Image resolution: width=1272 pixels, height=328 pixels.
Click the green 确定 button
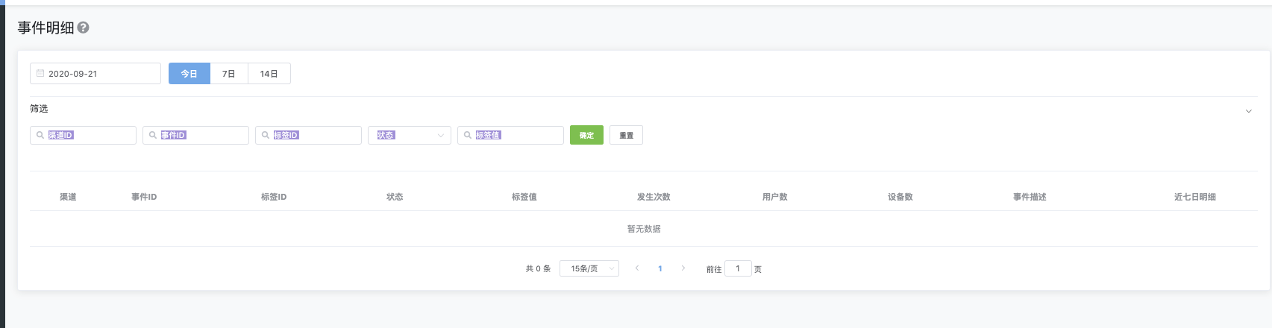pyautogui.click(x=586, y=135)
